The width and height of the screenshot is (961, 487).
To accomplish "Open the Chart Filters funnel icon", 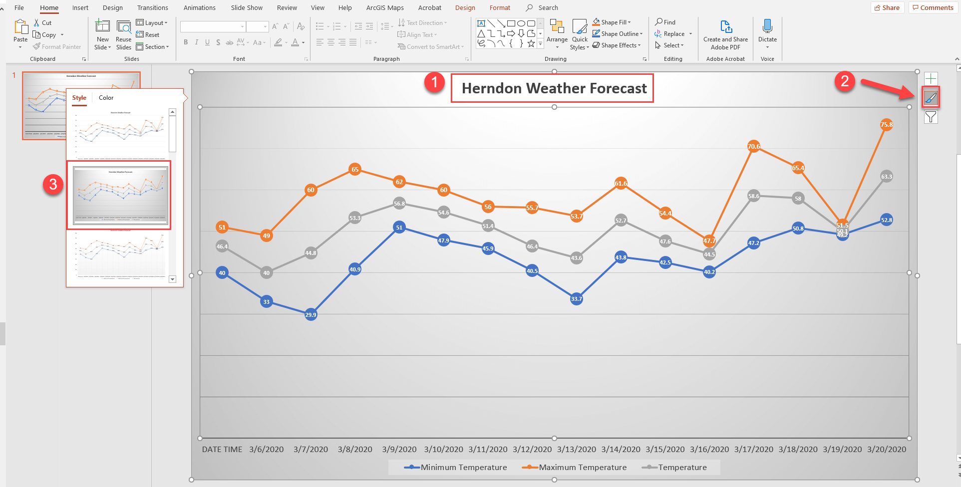I will (931, 117).
